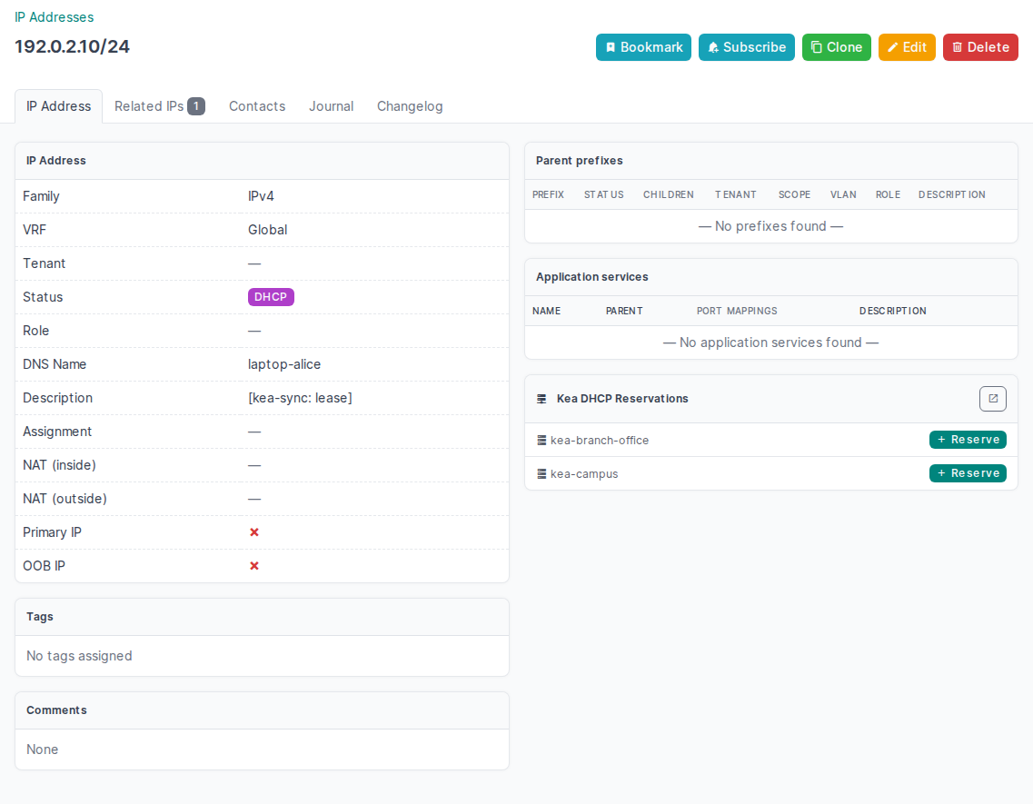Screen dimensions: 1033x804
Task: Edit this IP address
Action: (908, 47)
